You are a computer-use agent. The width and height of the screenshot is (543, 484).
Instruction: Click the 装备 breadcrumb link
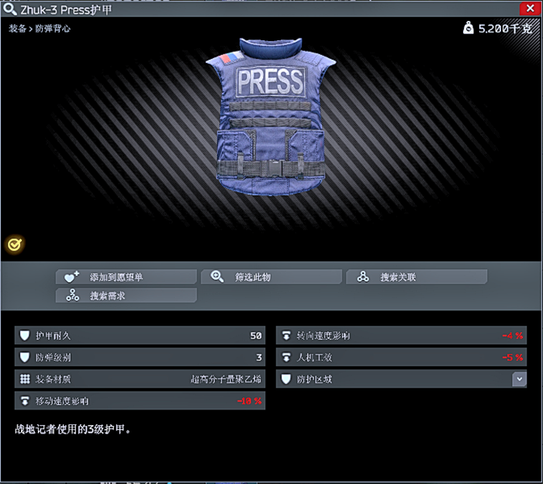17,29
